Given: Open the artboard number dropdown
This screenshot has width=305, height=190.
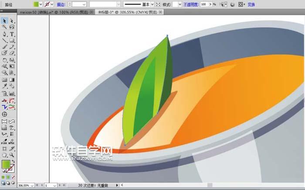Looking at the screenshot, I should coord(55,186).
